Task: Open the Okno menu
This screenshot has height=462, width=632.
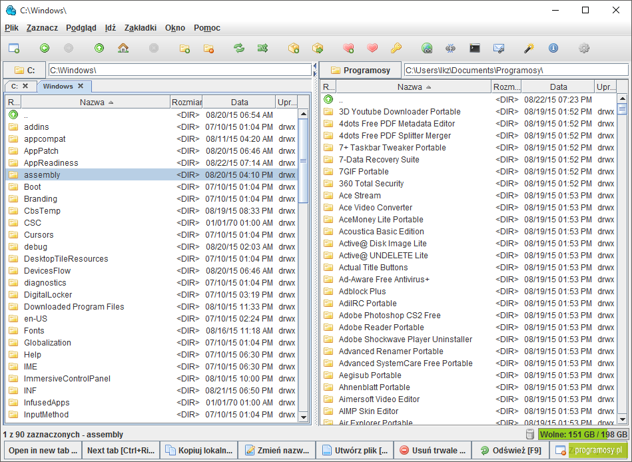Action: coord(175,28)
